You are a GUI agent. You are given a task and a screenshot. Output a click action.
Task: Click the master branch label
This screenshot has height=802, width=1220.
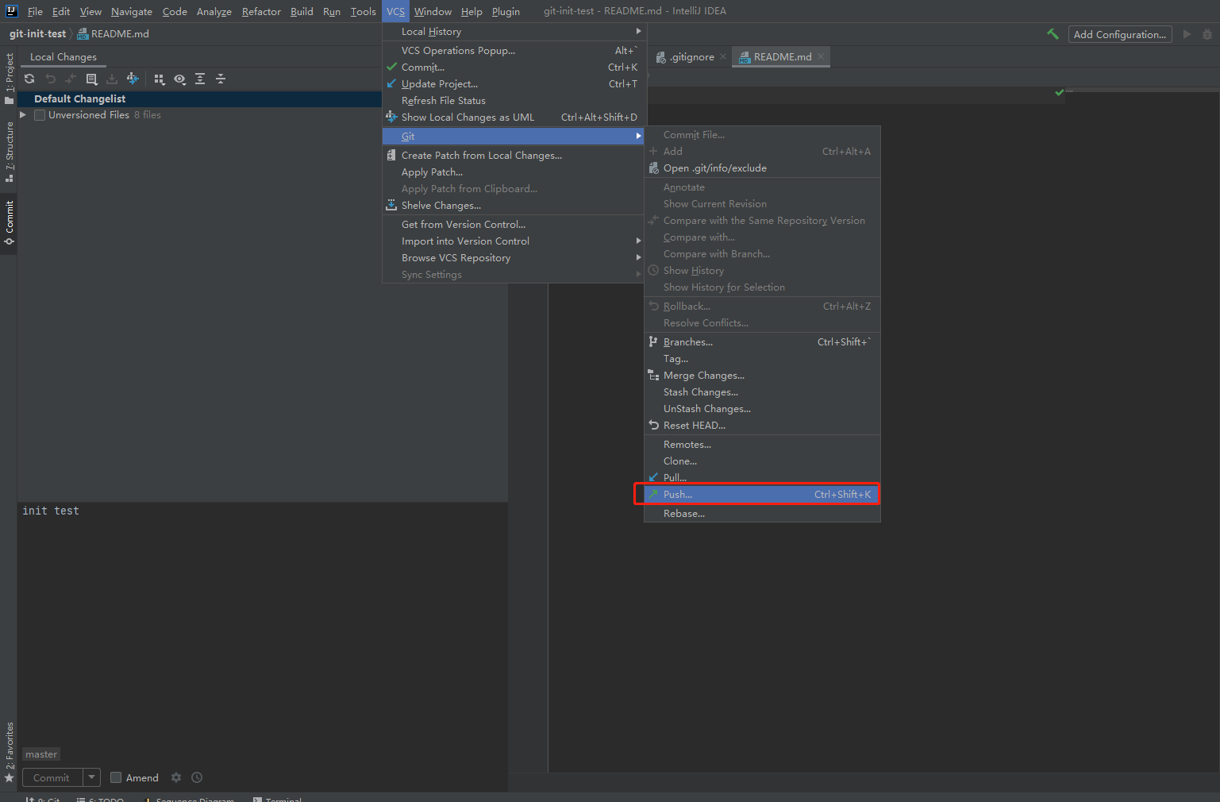tap(41, 754)
